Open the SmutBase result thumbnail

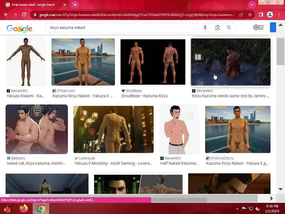[x=153, y=62]
